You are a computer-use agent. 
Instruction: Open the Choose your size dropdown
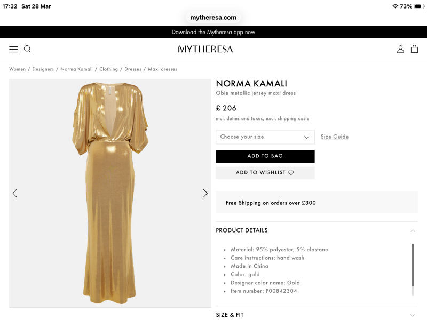[265, 137]
